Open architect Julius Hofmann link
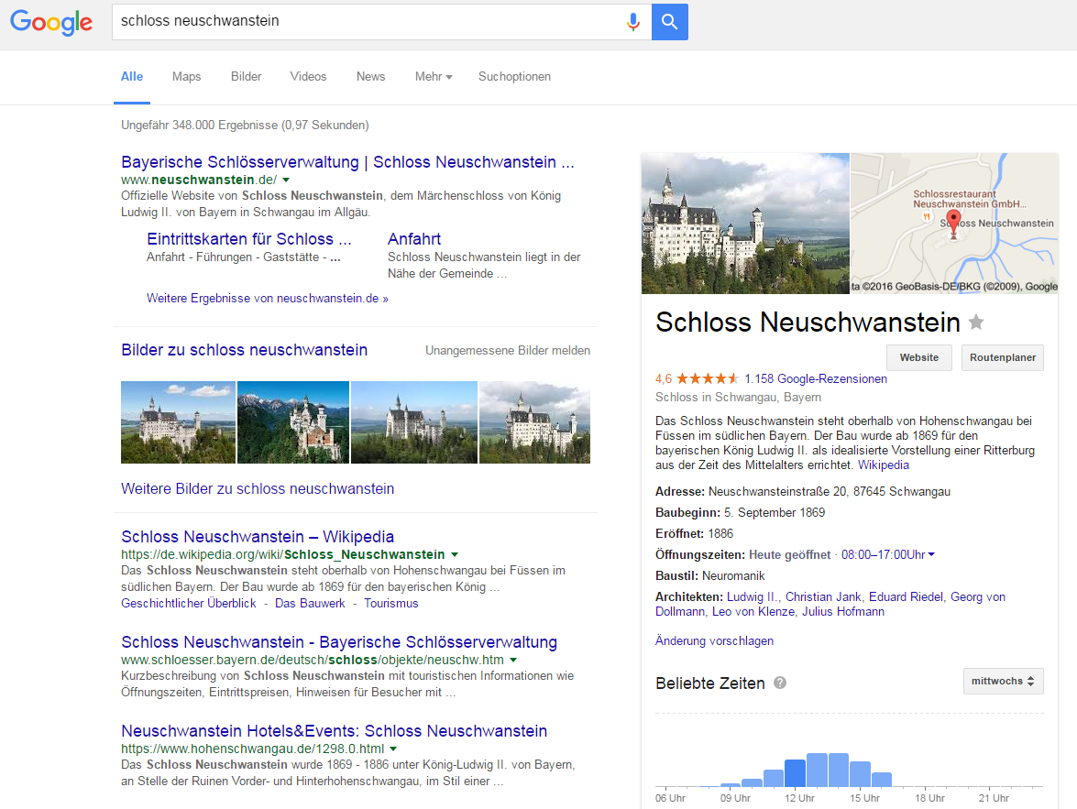Screen dimensions: 1077x809 pyautogui.click(x=843, y=612)
